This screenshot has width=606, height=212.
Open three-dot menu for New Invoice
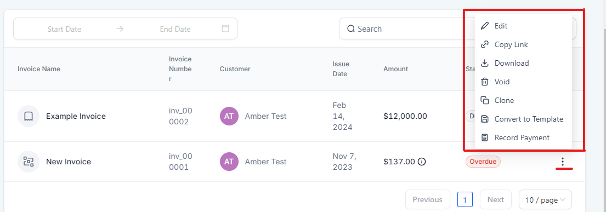tap(563, 162)
